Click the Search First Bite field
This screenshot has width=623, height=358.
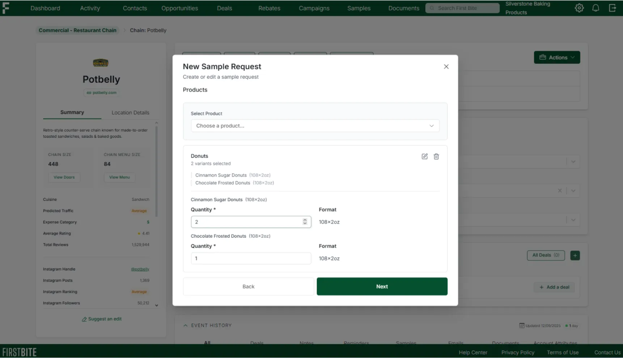tap(462, 8)
